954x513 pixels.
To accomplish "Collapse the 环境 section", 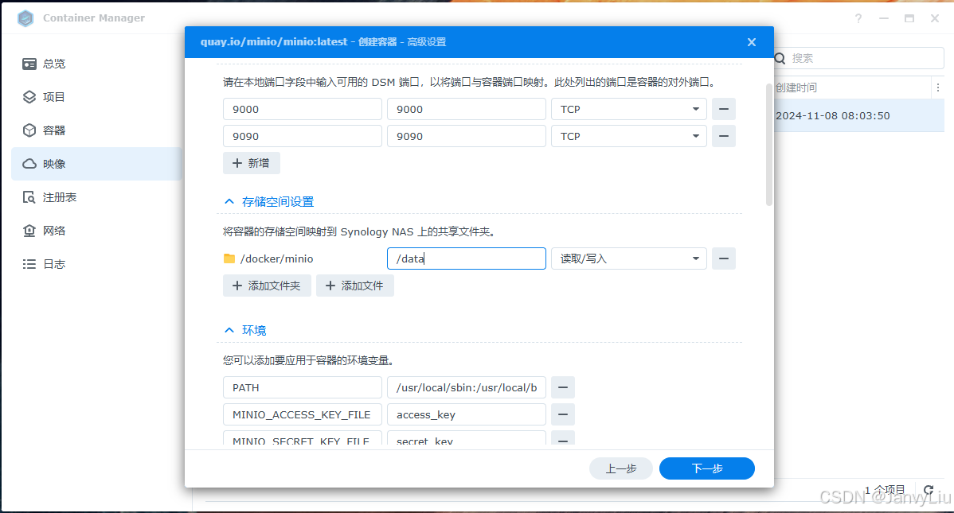I will [x=229, y=330].
